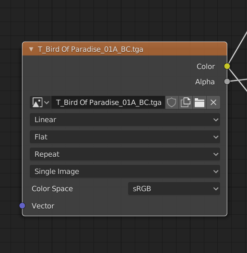Viewport: 247px width, 253px height.
Task: Open the image browse dropdown icon
Action: click(x=41, y=102)
